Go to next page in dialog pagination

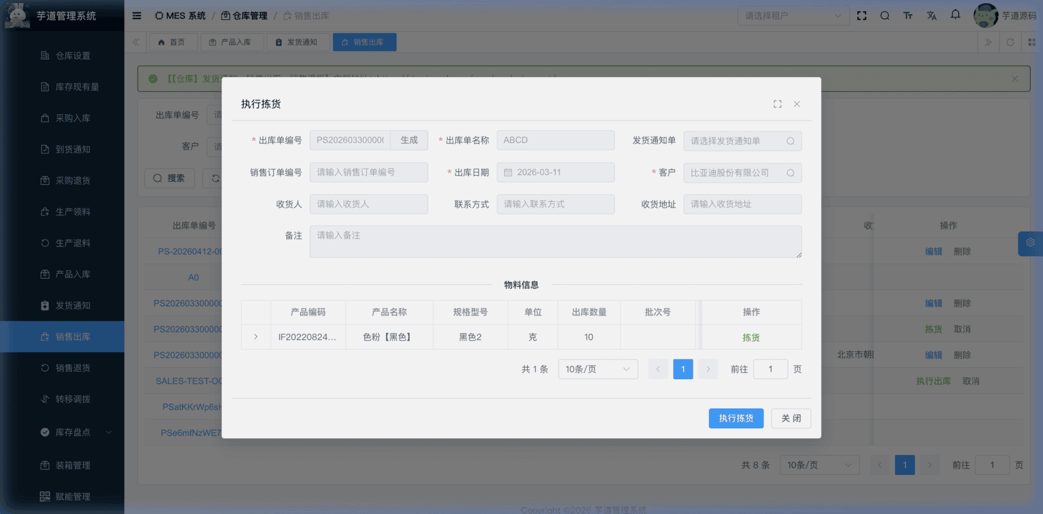pos(708,369)
